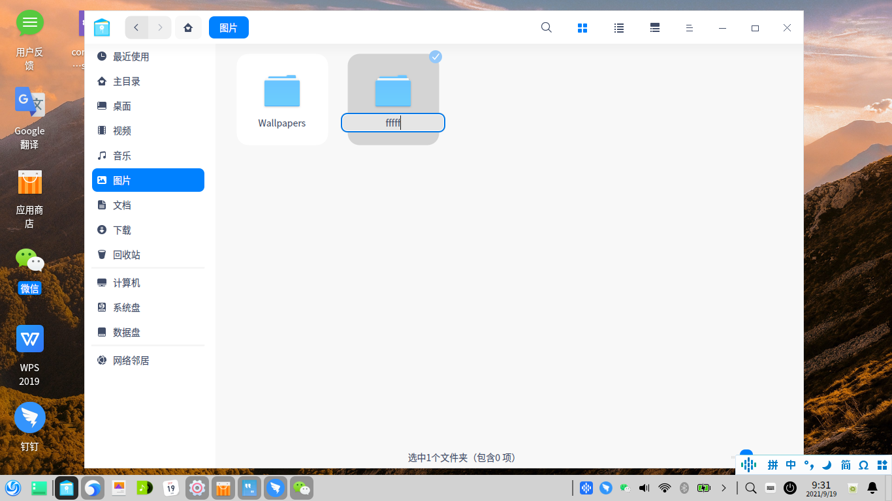Go forward with the right arrow button
892x501 pixels.
(x=160, y=27)
